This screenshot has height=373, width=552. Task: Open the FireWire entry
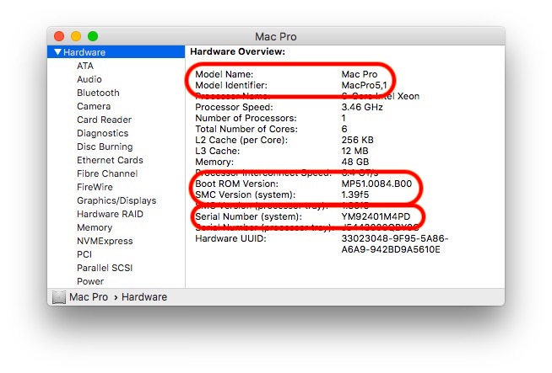click(x=95, y=187)
